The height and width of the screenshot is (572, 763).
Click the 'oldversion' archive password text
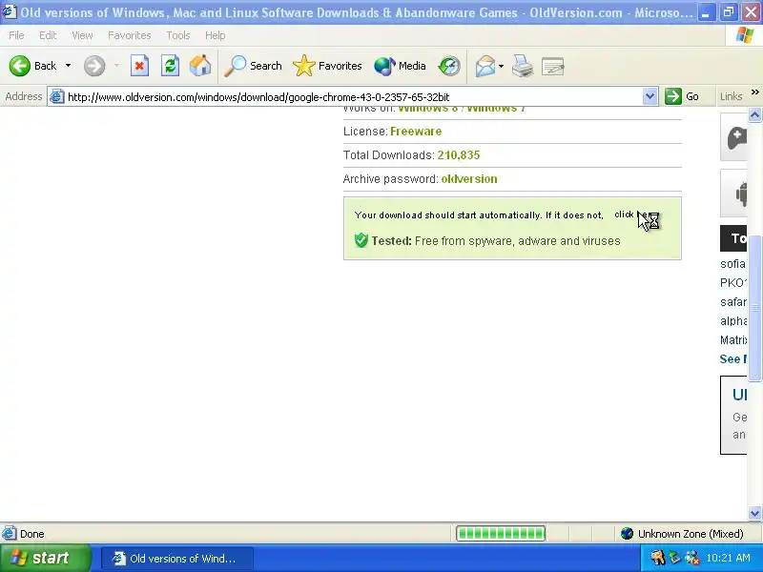pyautogui.click(x=469, y=179)
